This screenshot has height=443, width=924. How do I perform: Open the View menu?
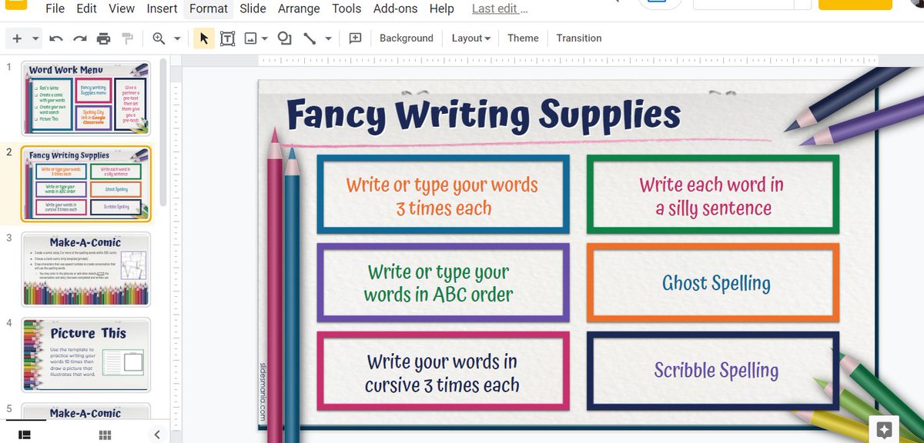[x=122, y=9]
